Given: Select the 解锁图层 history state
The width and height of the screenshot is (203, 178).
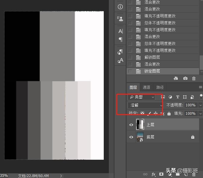Looking at the screenshot, I should point(163,57).
